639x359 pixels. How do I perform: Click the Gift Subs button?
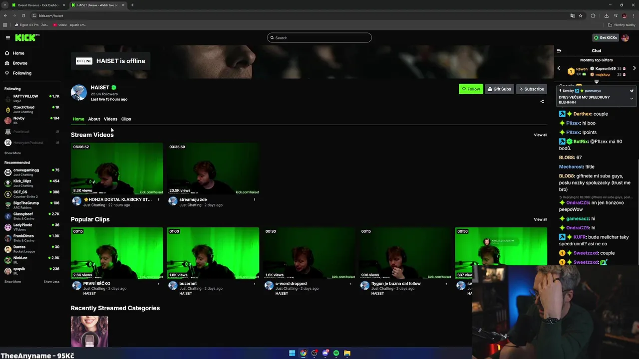tap(499, 89)
